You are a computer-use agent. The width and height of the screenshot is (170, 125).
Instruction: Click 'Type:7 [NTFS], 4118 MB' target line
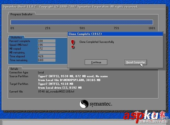coord(56,84)
